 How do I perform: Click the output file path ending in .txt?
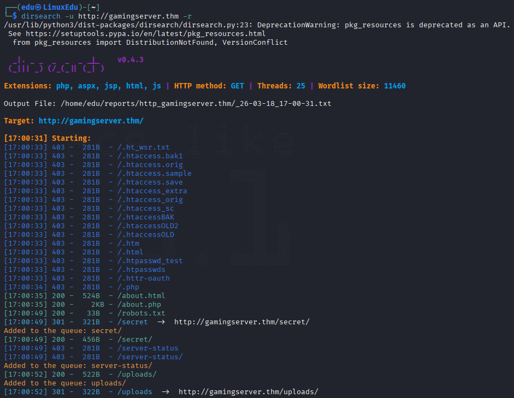(196, 104)
